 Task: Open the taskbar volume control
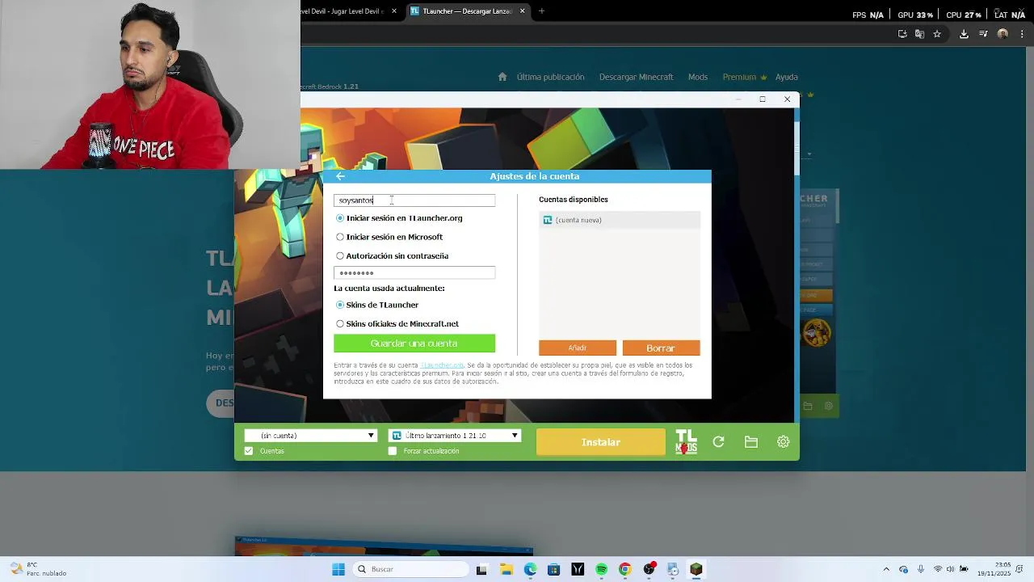[950, 569]
